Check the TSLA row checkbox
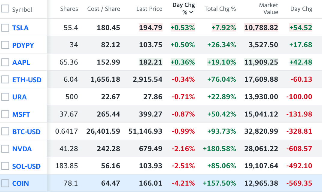Viewport: 322px width, 194px height. click(5, 28)
